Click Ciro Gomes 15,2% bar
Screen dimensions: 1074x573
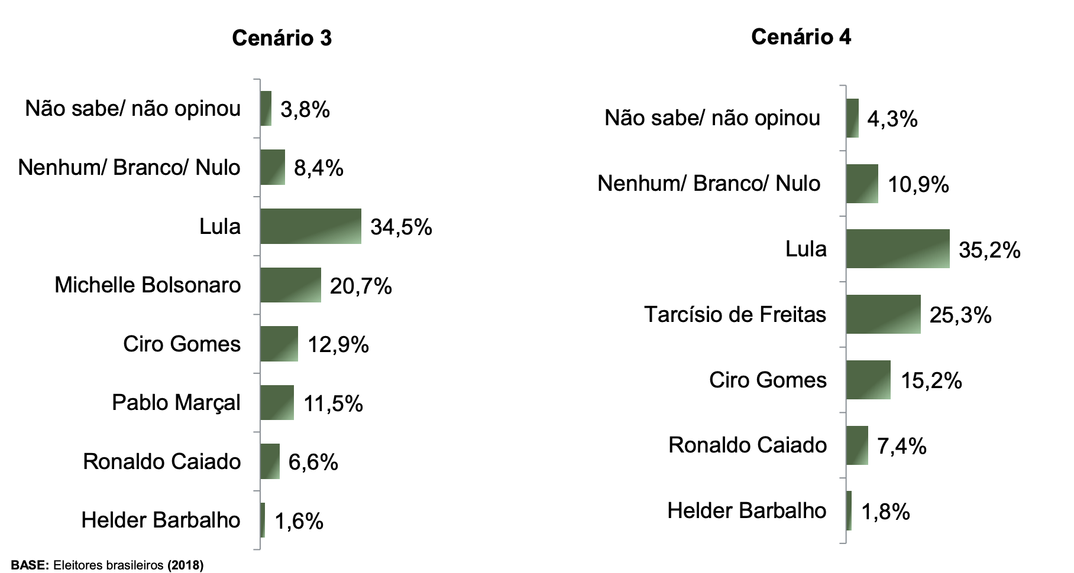tap(868, 380)
